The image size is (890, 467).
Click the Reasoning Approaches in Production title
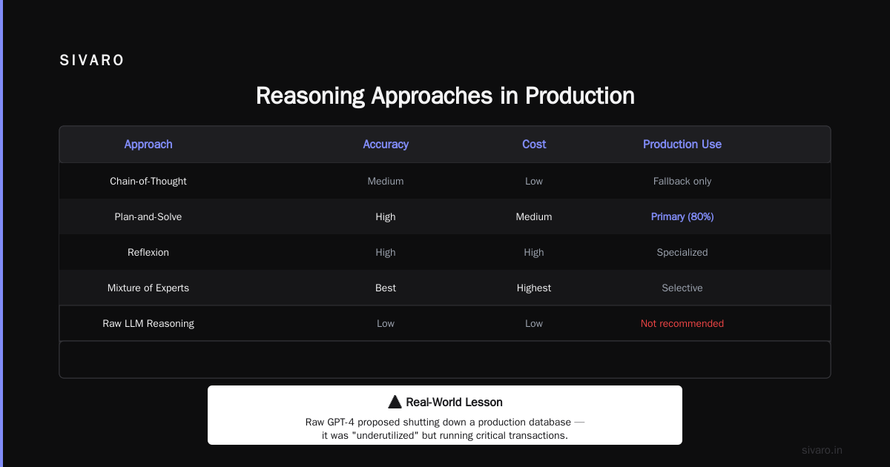click(x=445, y=96)
